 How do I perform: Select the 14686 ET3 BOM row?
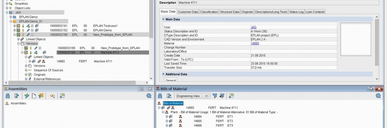tap(213, 126)
